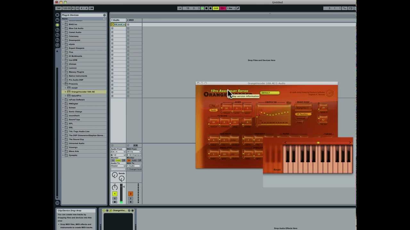This screenshot has width=410, height=230.
Task: Open the Live Device Browser icon
Action: pyautogui.click(x=57, y=20)
